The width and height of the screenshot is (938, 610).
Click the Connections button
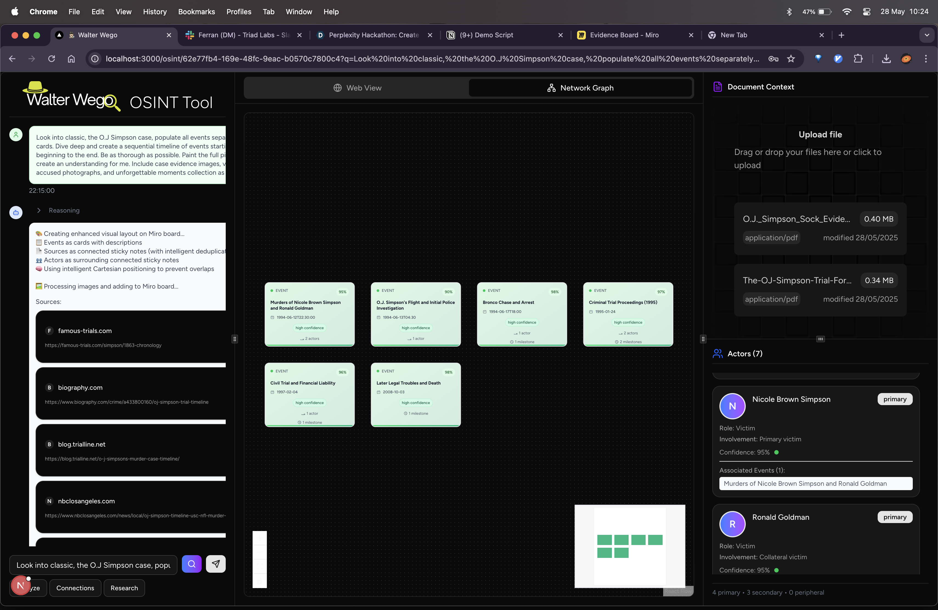(x=75, y=588)
